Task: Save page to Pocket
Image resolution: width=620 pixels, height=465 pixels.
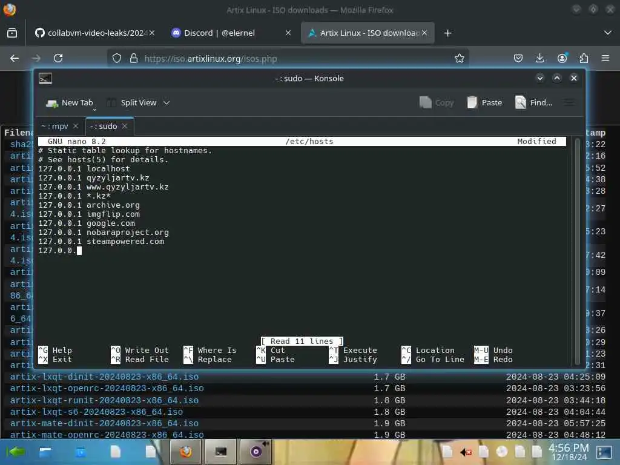Action: (518, 59)
